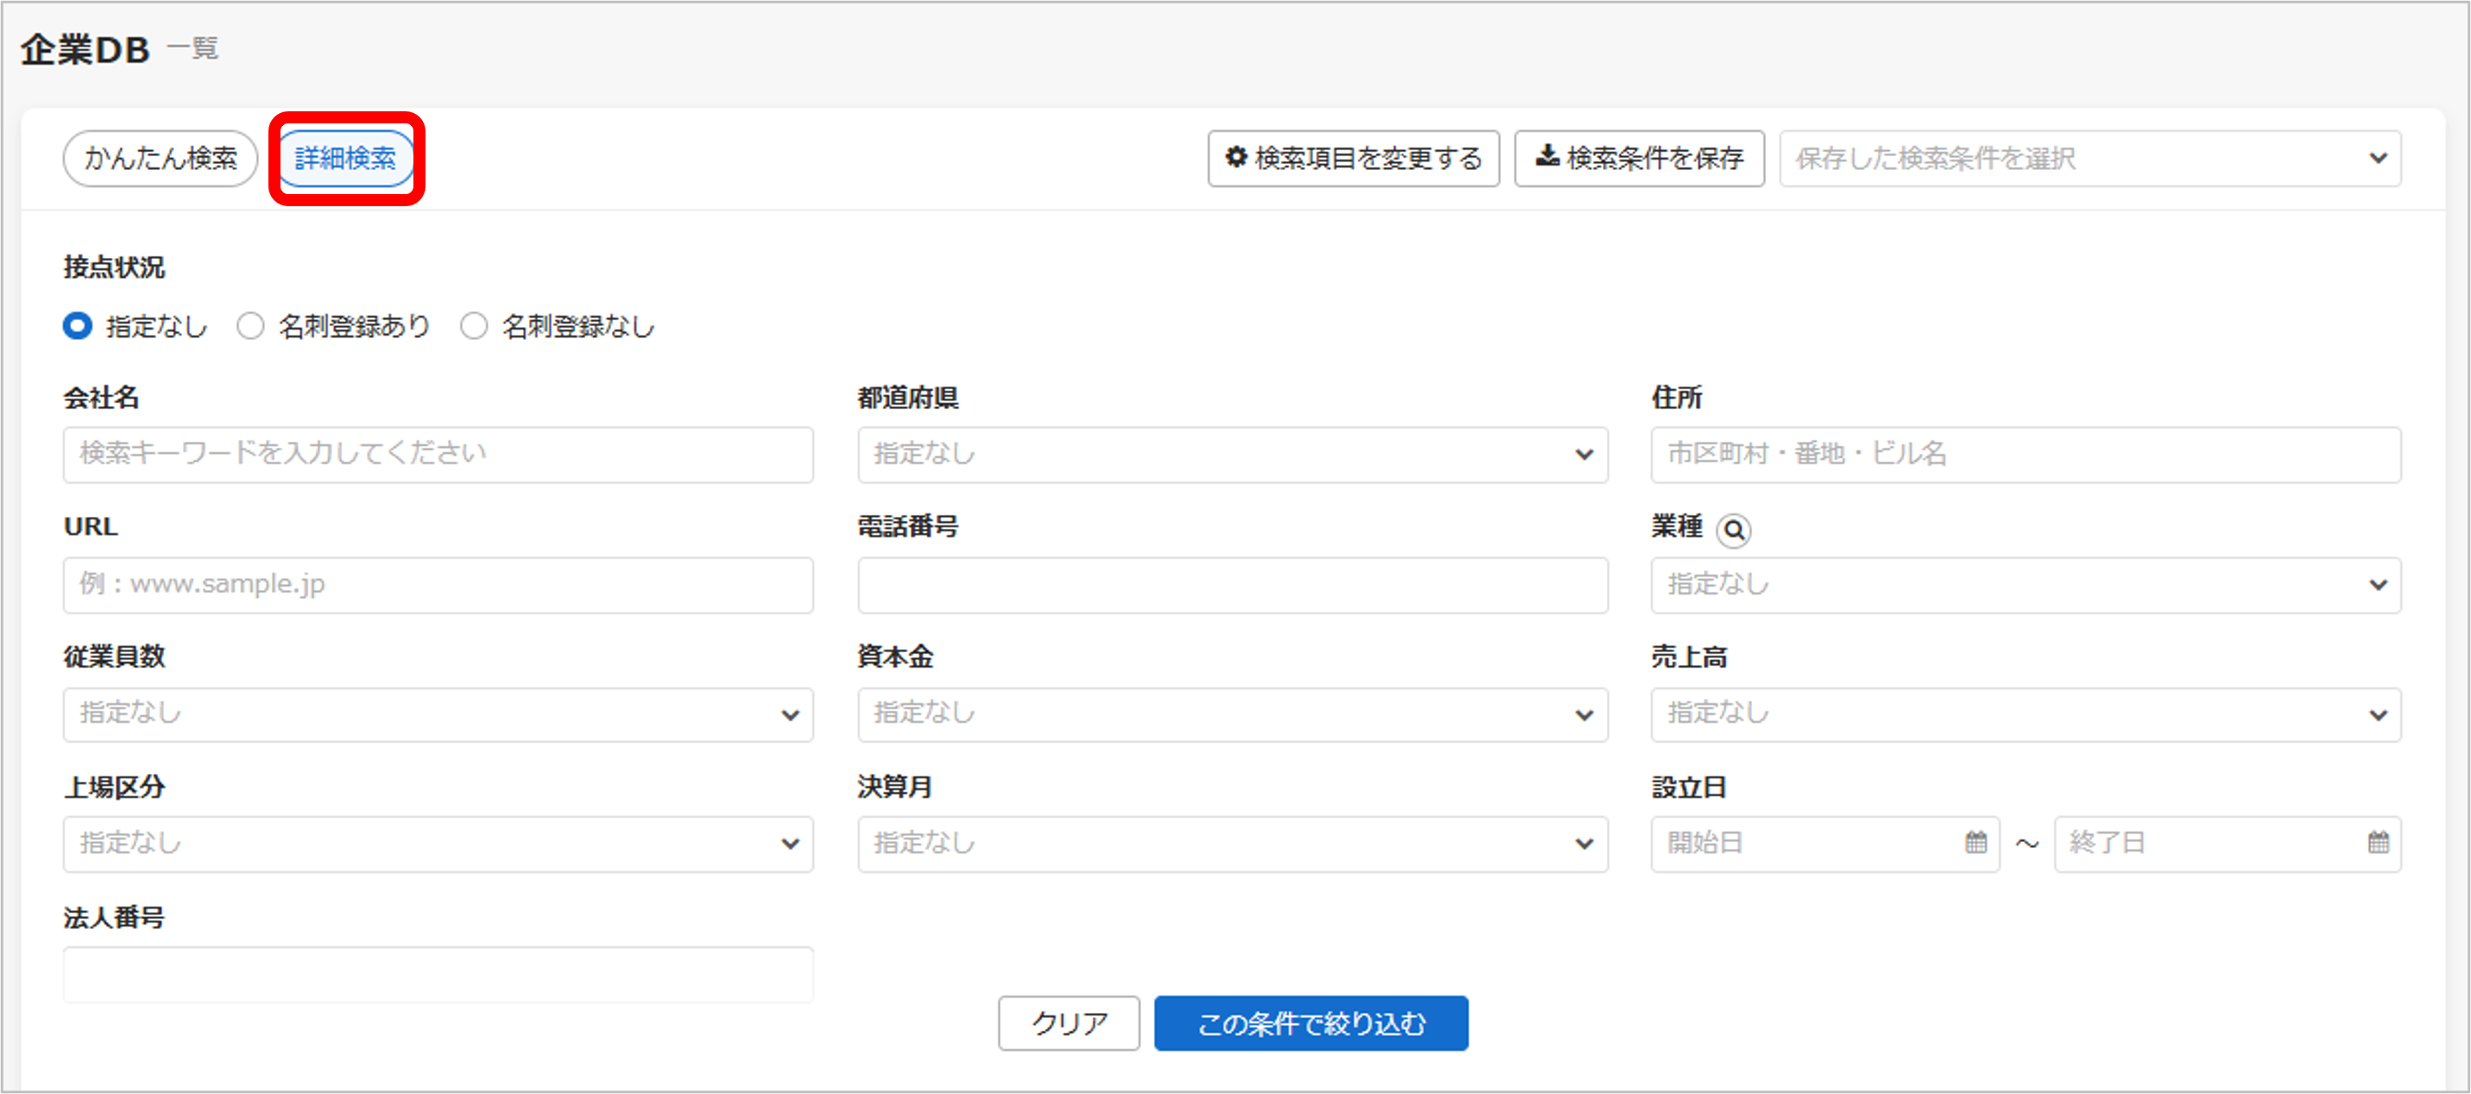Click the クリア button
The height and width of the screenshot is (1094, 2471).
tap(1068, 1023)
